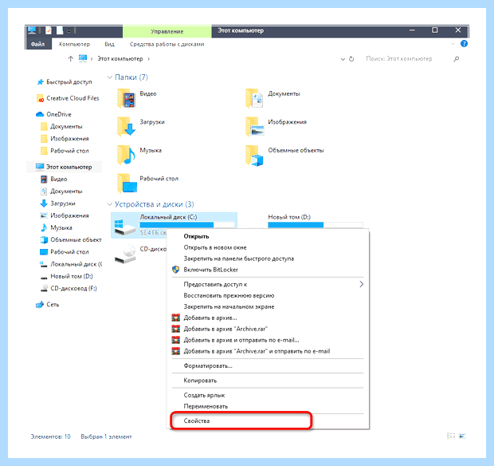
Task: Choose Копировать in context menu
Action: tap(268, 380)
